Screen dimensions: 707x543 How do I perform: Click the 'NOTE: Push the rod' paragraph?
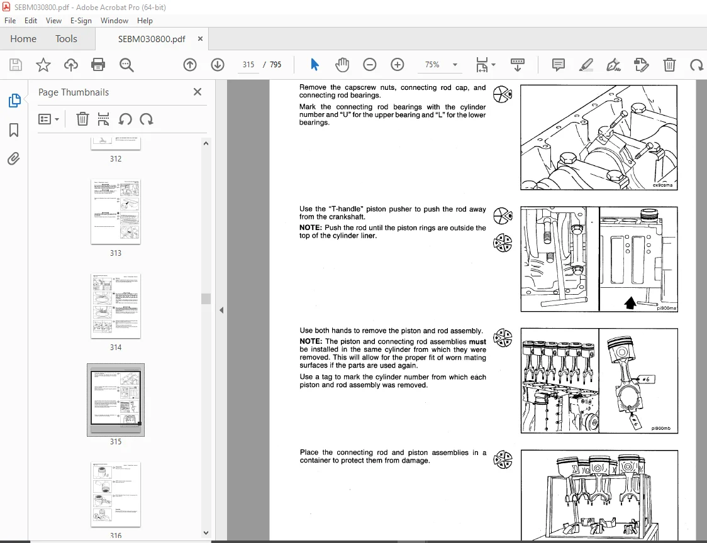click(x=392, y=232)
